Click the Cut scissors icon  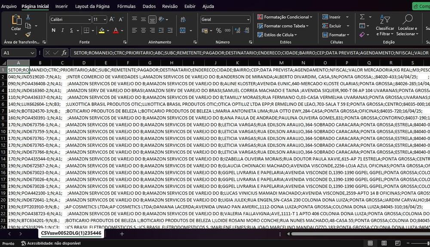28,17
